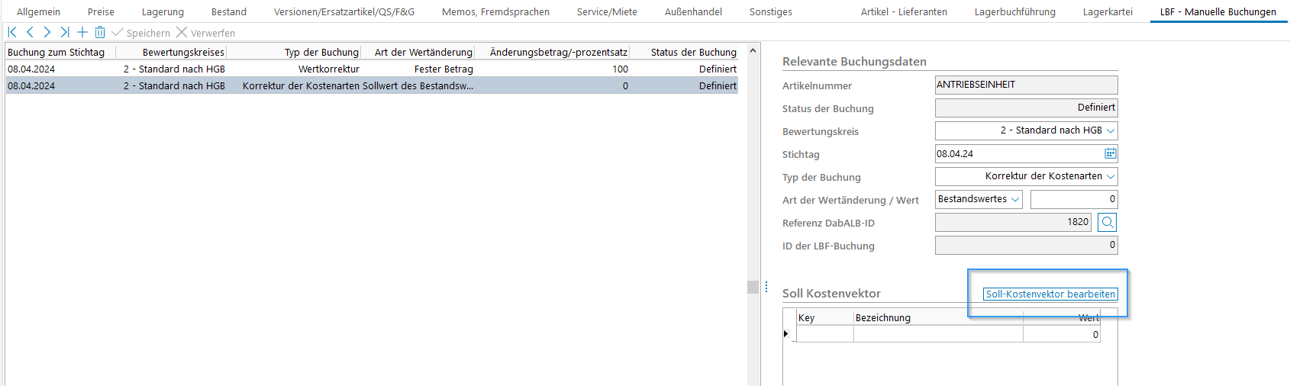
Task: Open calendar picker in Stichtag field
Action: pos(1110,153)
